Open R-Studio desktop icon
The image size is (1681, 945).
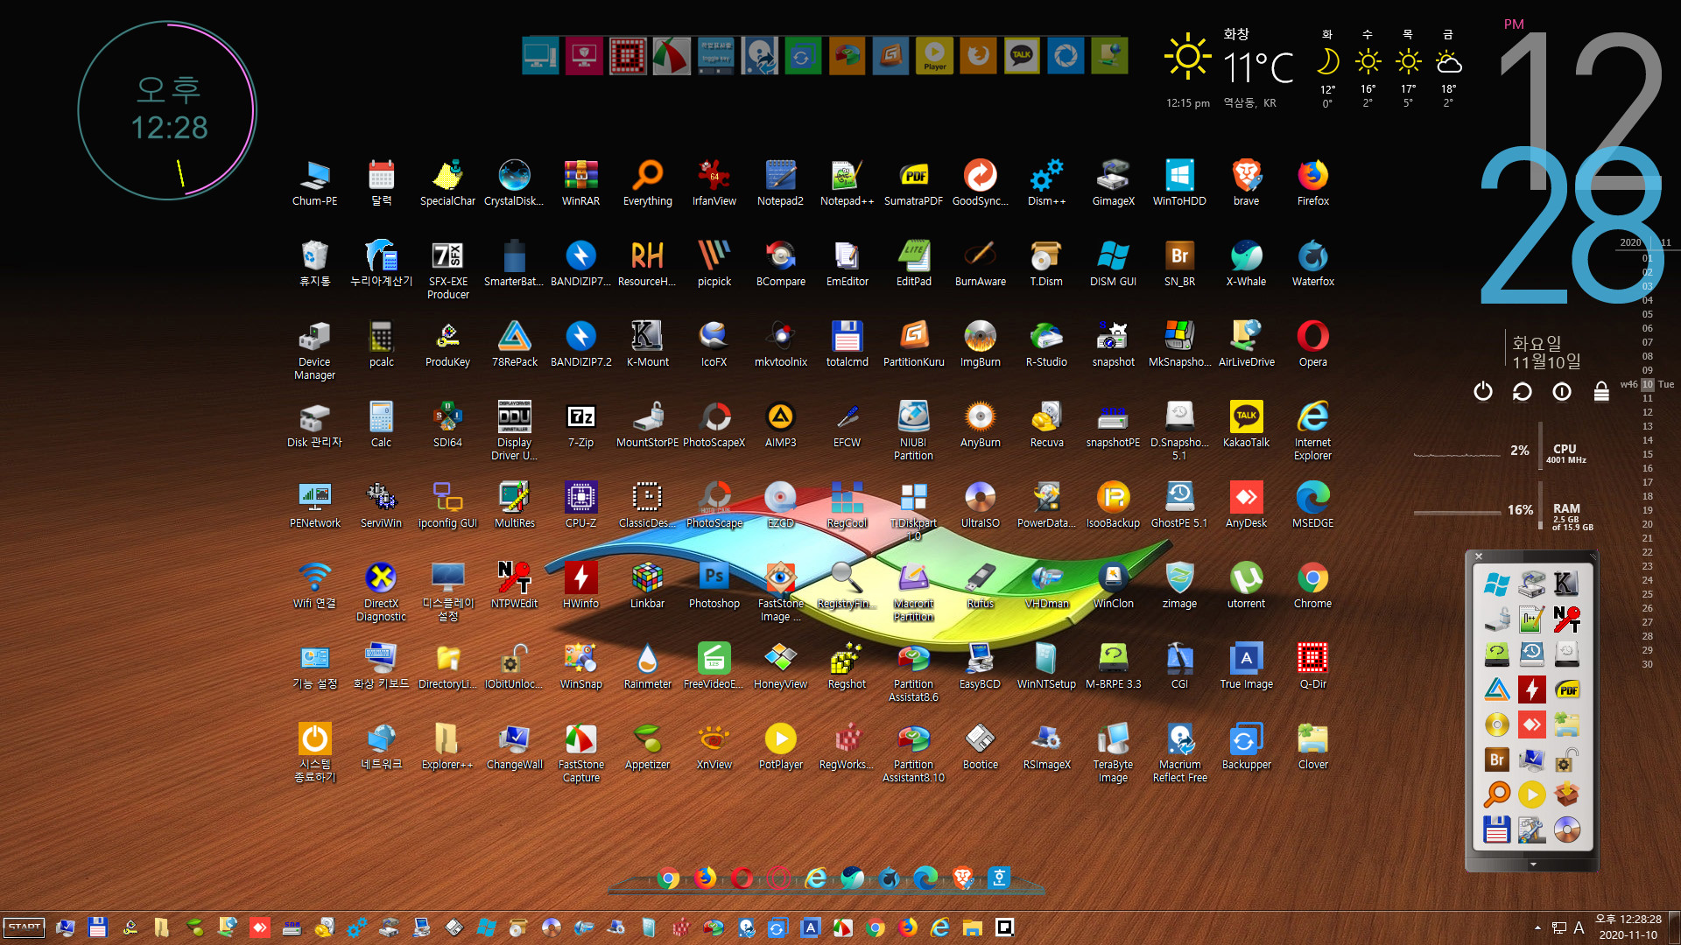coord(1046,344)
